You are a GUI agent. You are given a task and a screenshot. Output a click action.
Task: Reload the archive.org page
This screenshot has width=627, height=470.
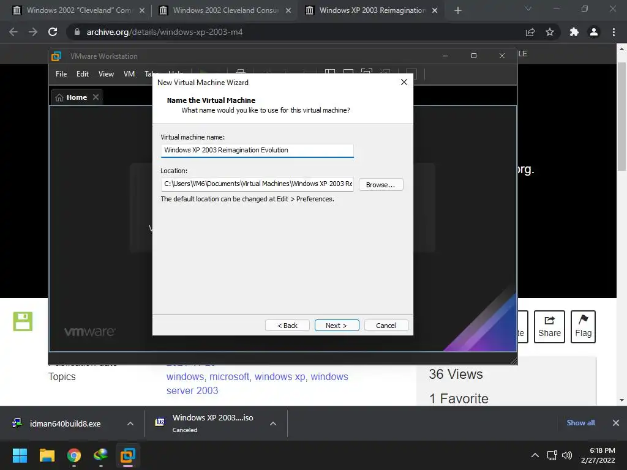(53, 32)
